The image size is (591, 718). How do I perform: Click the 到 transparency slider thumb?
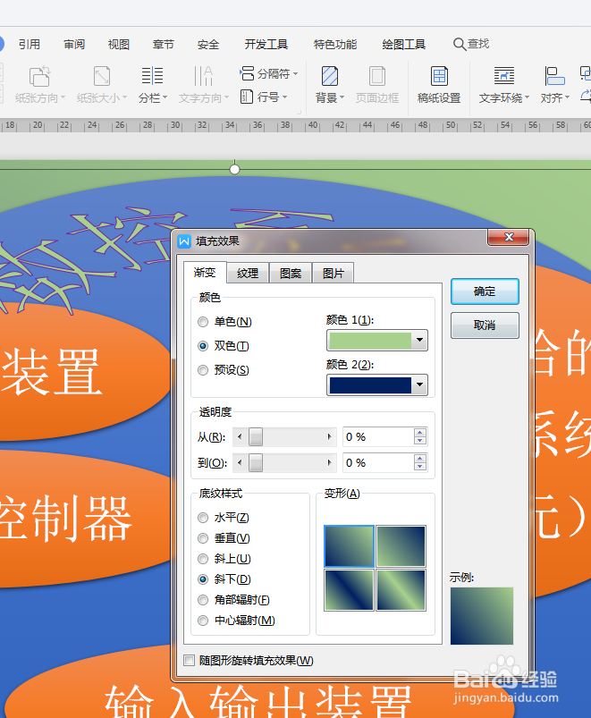point(256,463)
